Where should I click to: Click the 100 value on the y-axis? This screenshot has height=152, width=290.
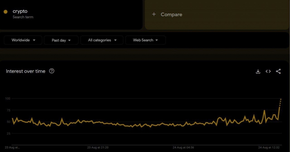click(x=8, y=98)
